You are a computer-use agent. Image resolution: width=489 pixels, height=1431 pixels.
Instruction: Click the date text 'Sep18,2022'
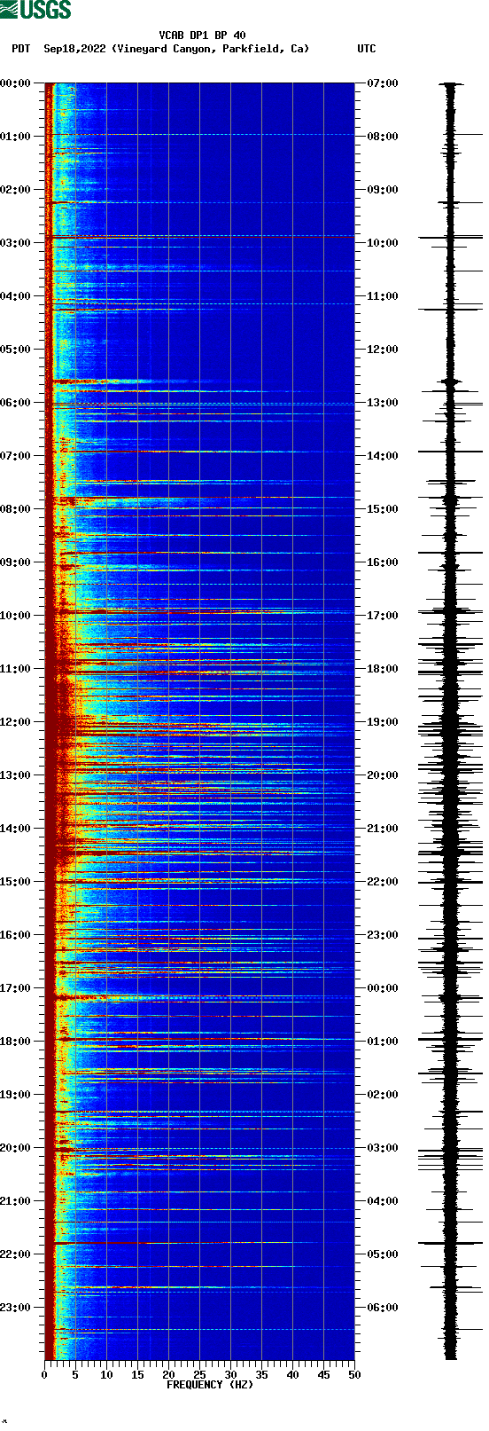pyautogui.click(x=74, y=49)
